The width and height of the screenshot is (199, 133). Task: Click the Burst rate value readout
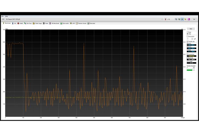pyautogui.click(x=191, y=60)
